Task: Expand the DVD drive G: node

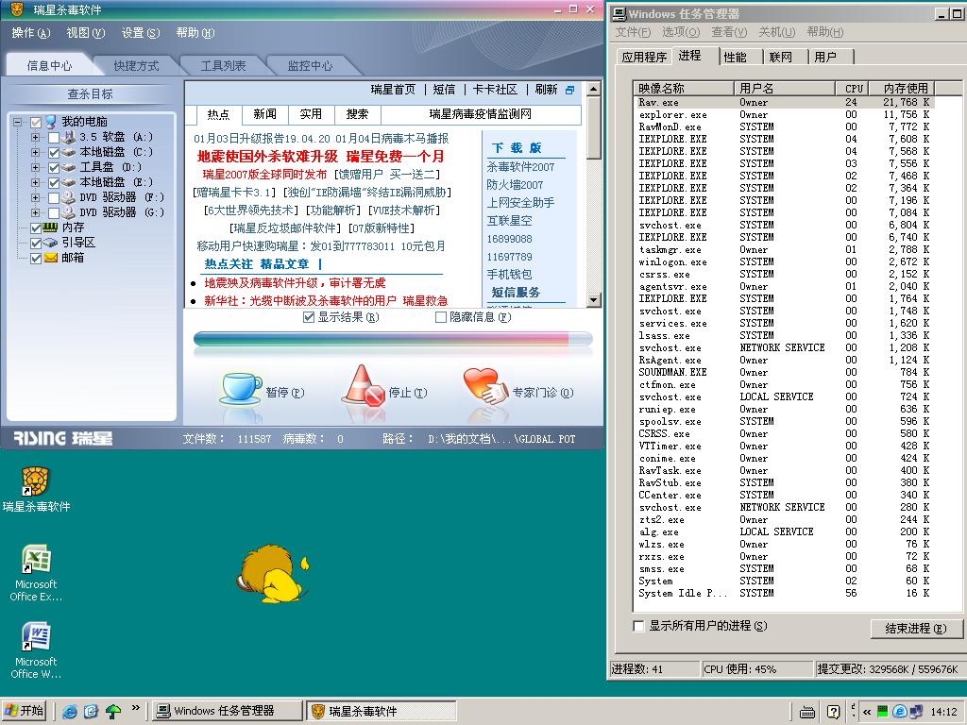Action: tap(35, 212)
